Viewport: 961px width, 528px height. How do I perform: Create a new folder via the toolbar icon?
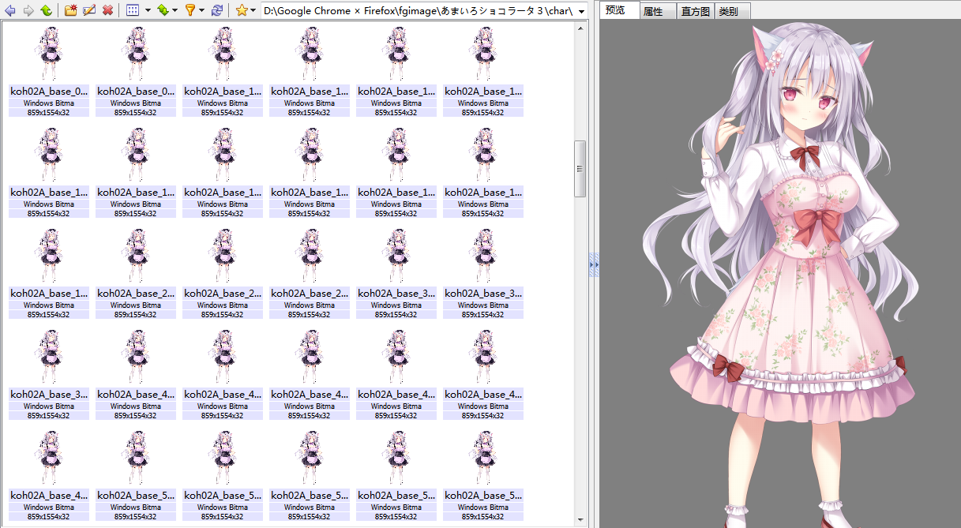71,10
